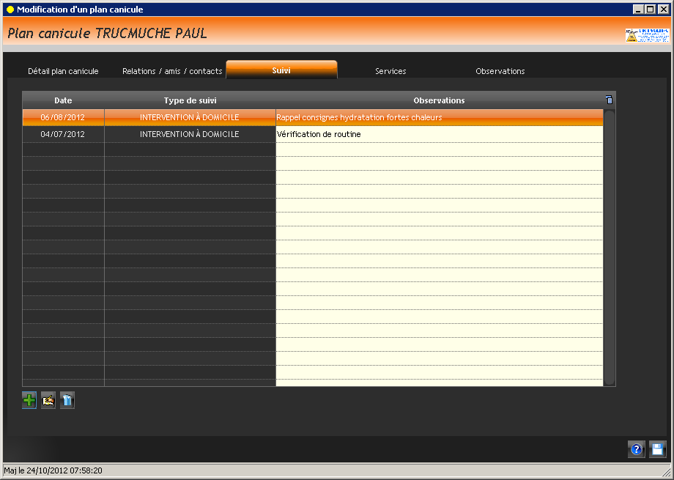Switch to the Détail plan canicule tab
The image size is (674, 480).
(63, 71)
